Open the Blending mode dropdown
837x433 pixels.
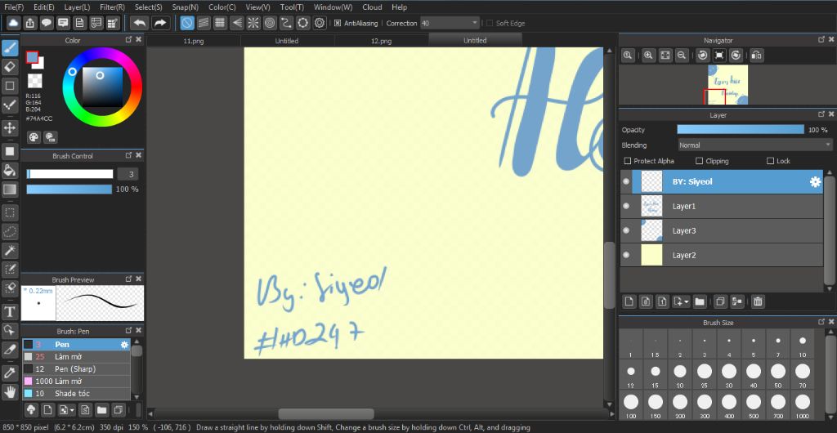click(754, 145)
